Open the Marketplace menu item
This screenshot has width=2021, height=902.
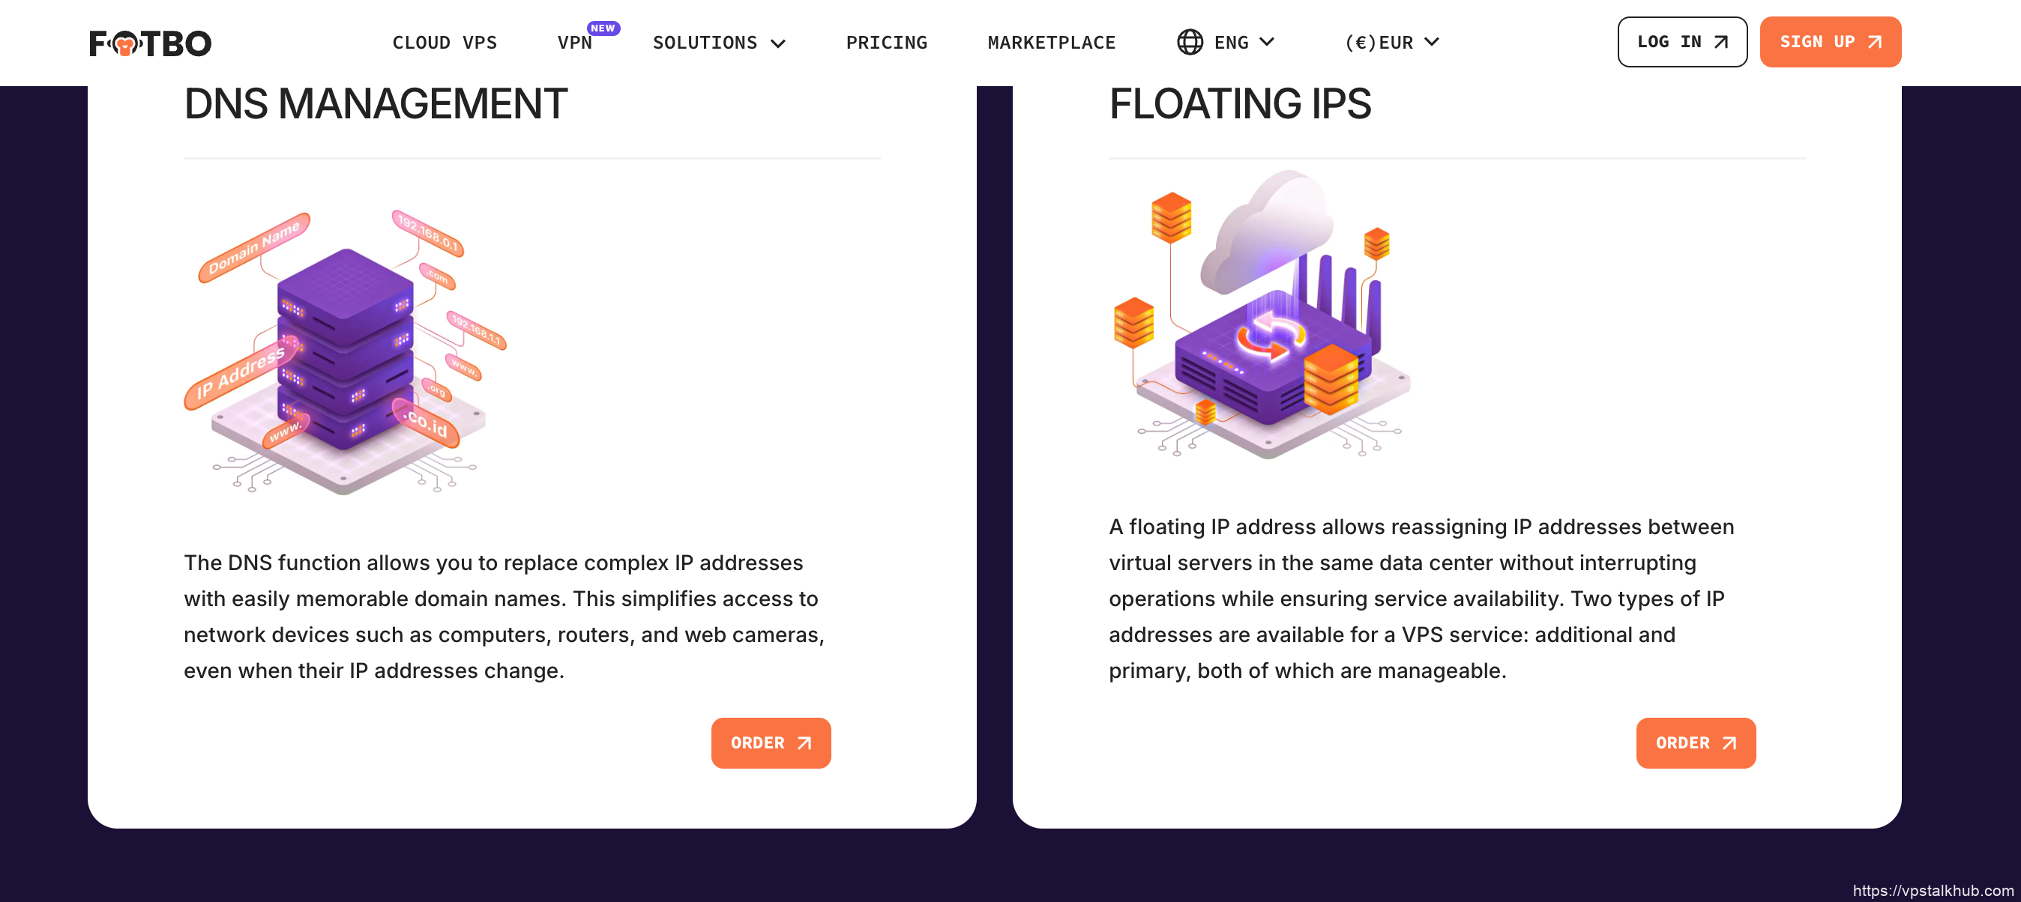pyautogui.click(x=1050, y=43)
